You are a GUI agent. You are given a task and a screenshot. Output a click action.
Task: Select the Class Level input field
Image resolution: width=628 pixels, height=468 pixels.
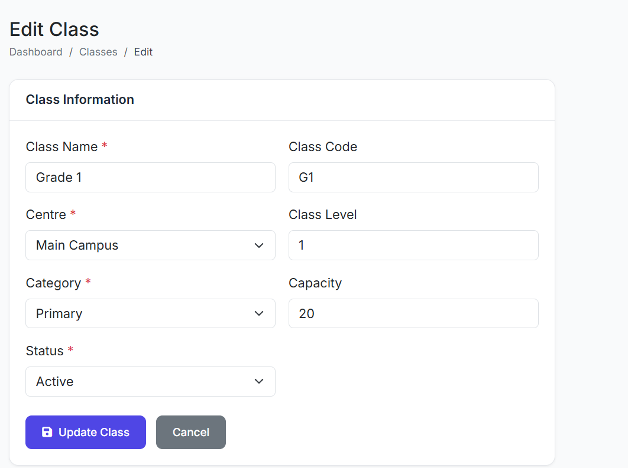[413, 246]
